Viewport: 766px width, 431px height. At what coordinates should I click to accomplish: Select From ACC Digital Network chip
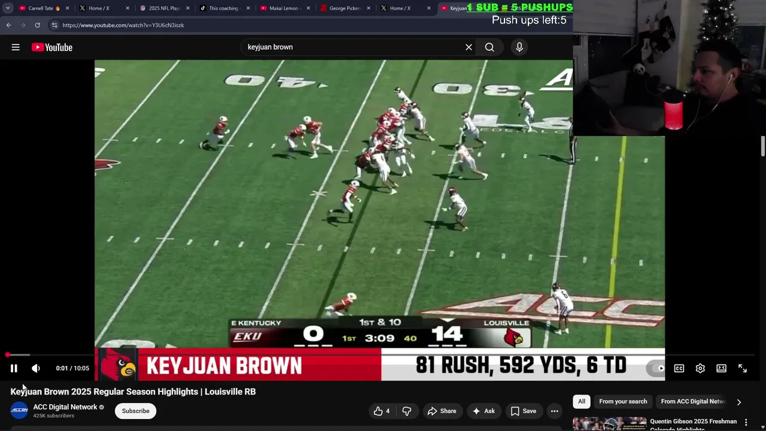[x=692, y=402]
